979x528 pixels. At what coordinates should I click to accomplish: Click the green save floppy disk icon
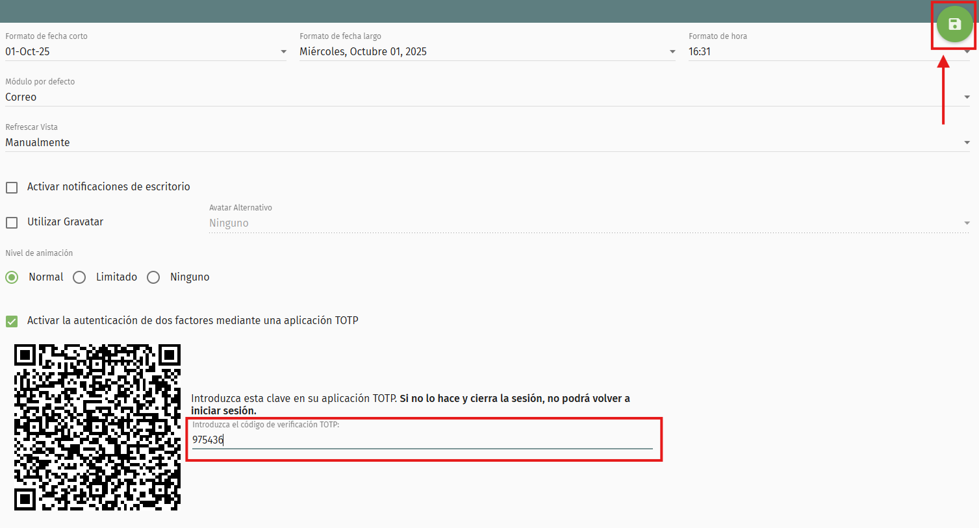[954, 25]
